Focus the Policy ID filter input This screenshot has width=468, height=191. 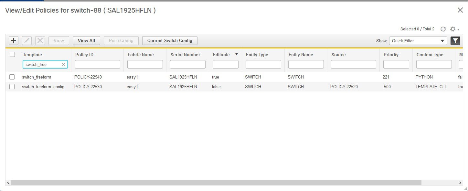coord(98,64)
